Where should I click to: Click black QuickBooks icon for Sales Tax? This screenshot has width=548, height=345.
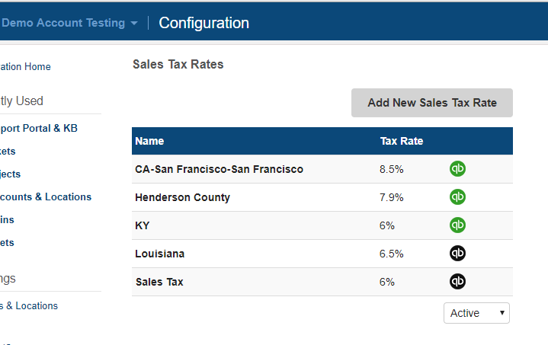(x=457, y=282)
